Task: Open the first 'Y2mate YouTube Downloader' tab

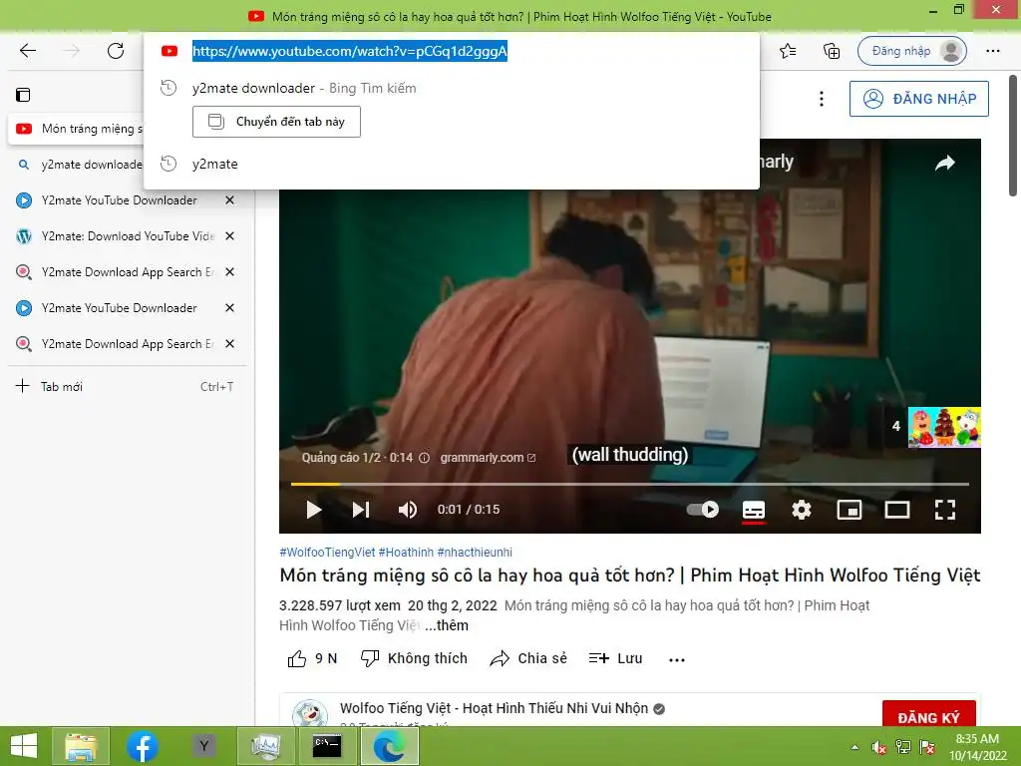Action: 120,199
